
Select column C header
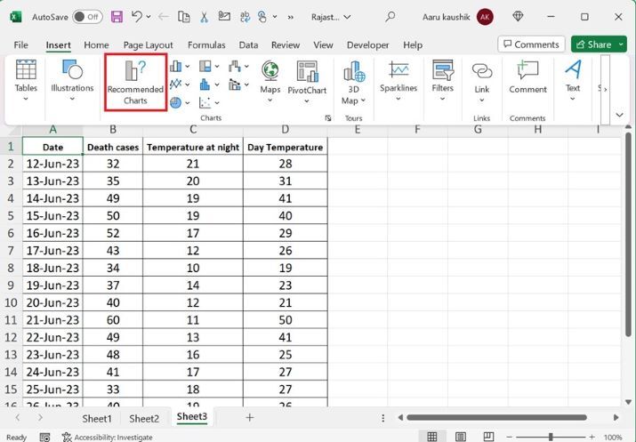click(x=193, y=130)
